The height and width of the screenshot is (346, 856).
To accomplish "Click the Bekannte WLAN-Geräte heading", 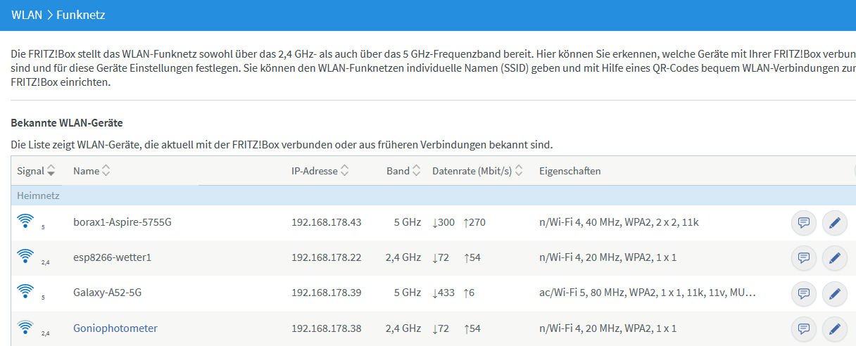I will point(67,123).
